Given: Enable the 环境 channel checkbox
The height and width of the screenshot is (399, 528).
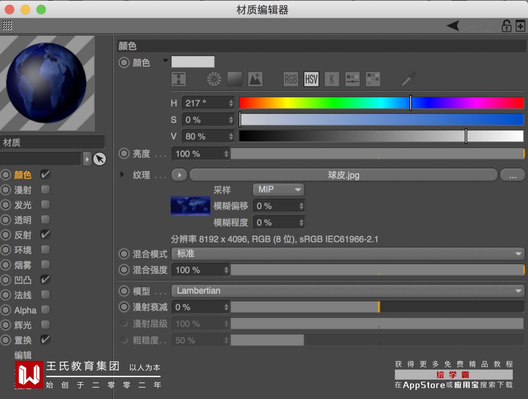Looking at the screenshot, I should coord(45,250).
